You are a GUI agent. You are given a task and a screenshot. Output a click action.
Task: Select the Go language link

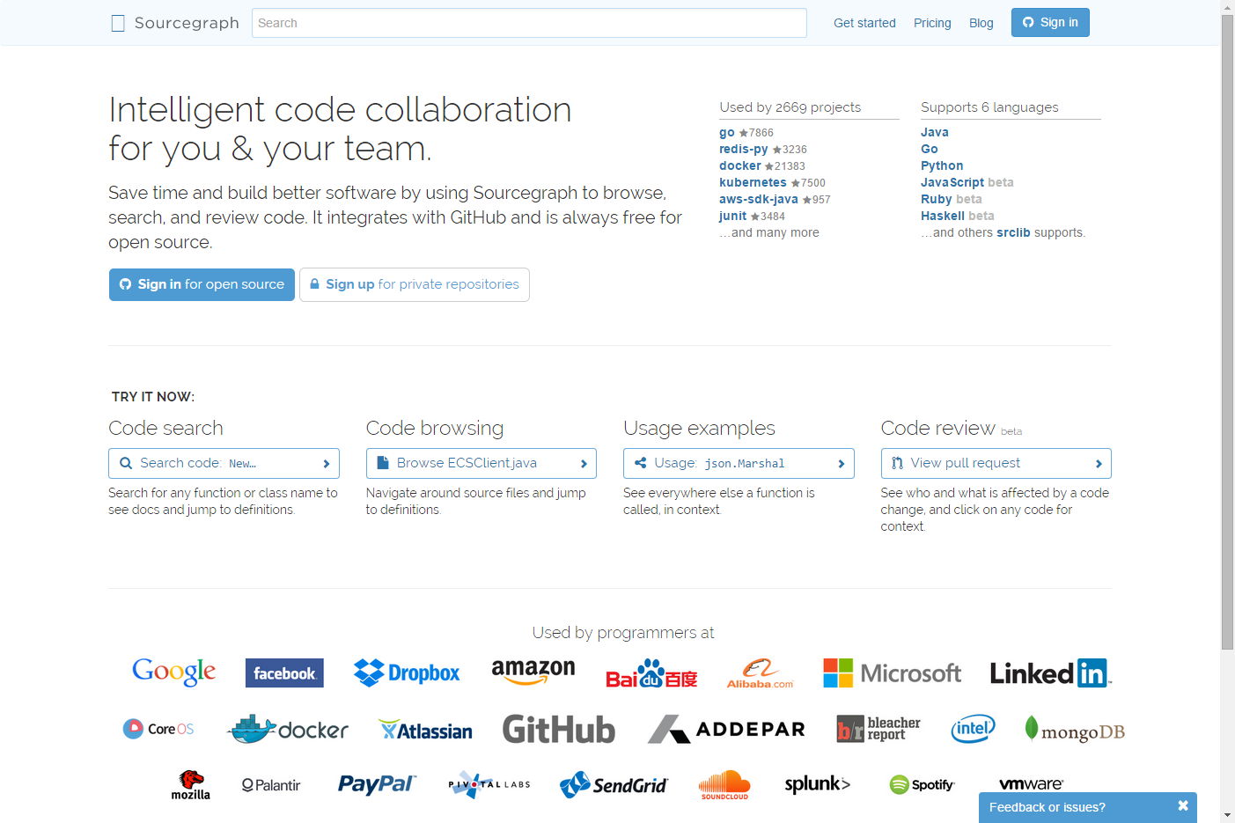coord(930,149)
